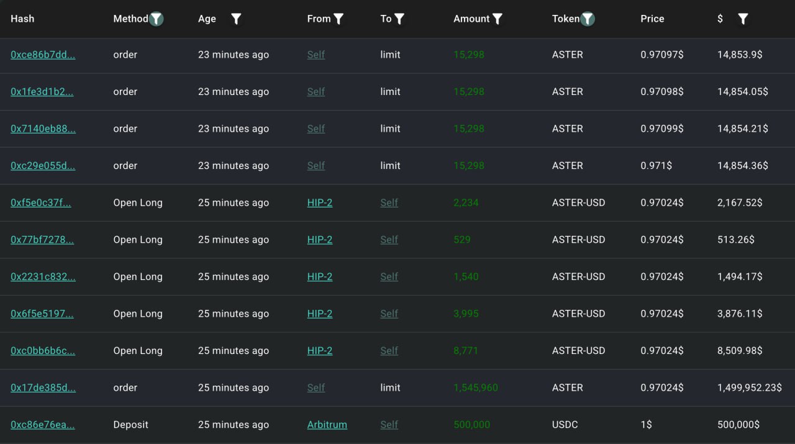Click Self in the To column of row 0x2231c832
Screen dimensions: 795x444
point(389,276)
